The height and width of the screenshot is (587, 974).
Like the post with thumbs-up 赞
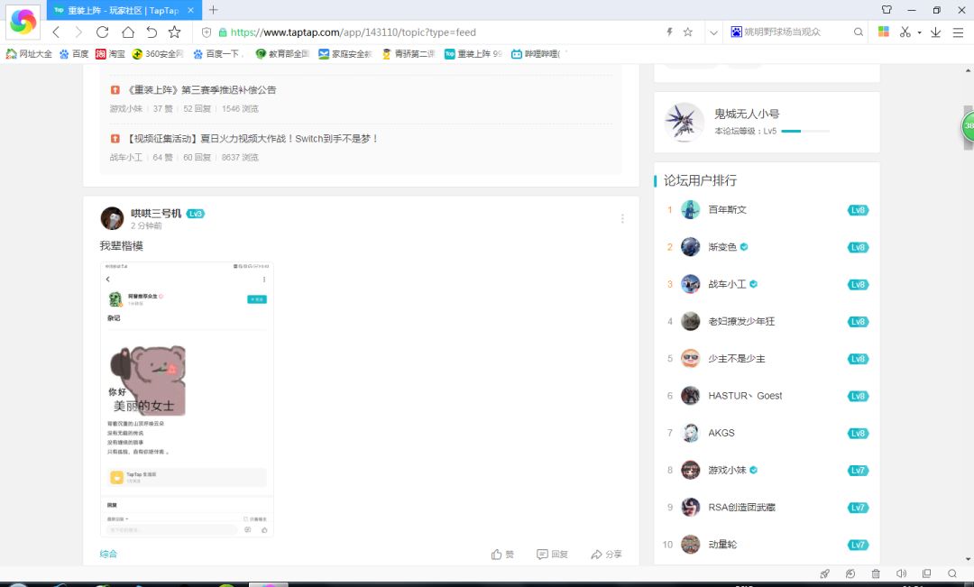point(502,554)
